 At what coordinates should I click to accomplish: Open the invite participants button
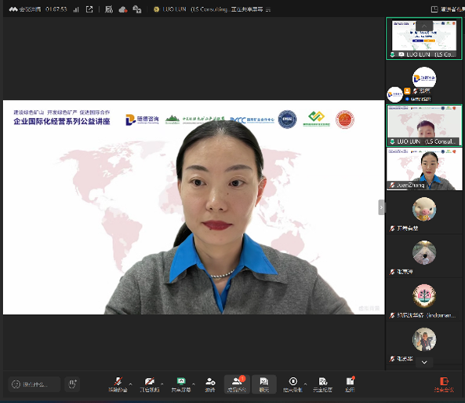pos(210,384)
